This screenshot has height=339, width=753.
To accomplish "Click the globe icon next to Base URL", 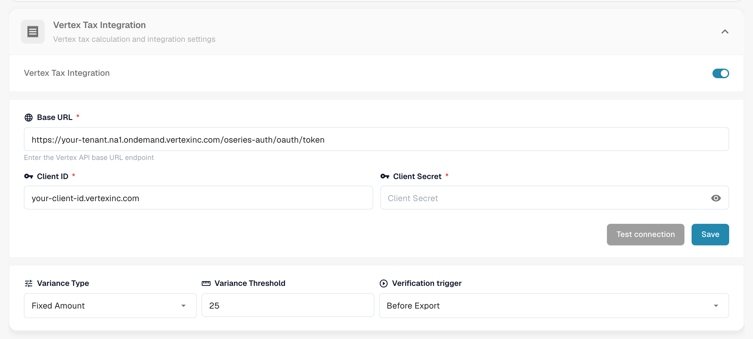I will pos(29,118).
